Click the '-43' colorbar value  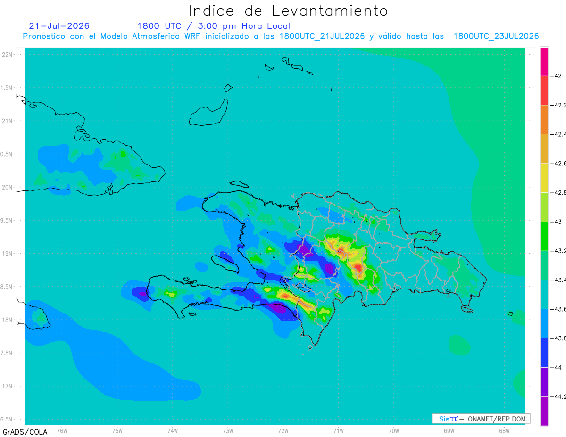click(x=556, y=222)
